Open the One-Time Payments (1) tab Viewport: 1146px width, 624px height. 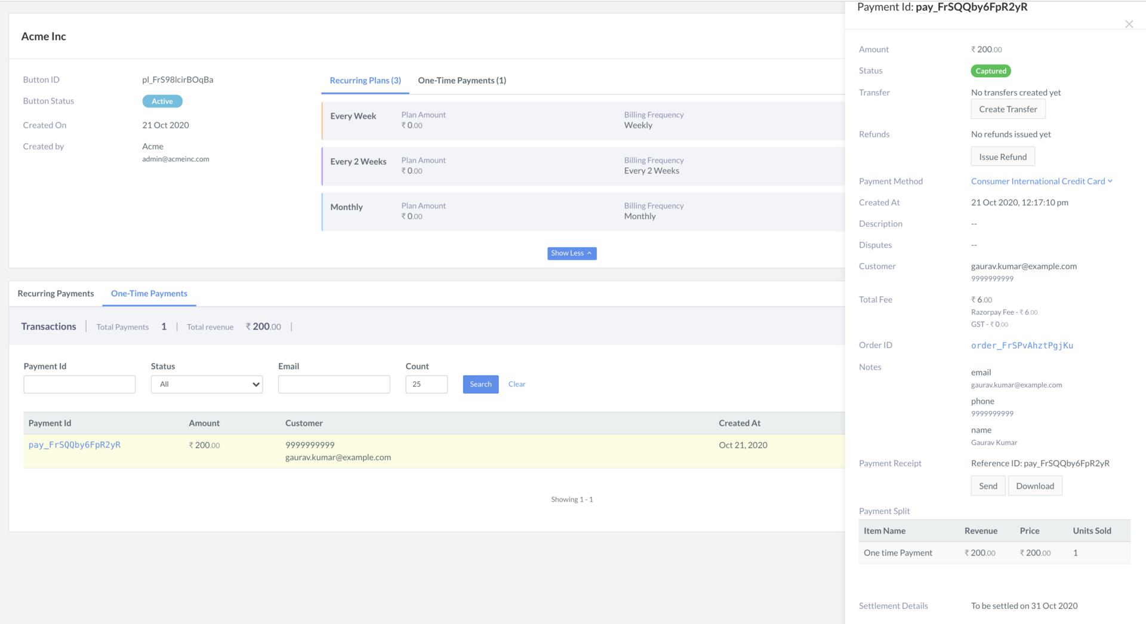(462, 80)
